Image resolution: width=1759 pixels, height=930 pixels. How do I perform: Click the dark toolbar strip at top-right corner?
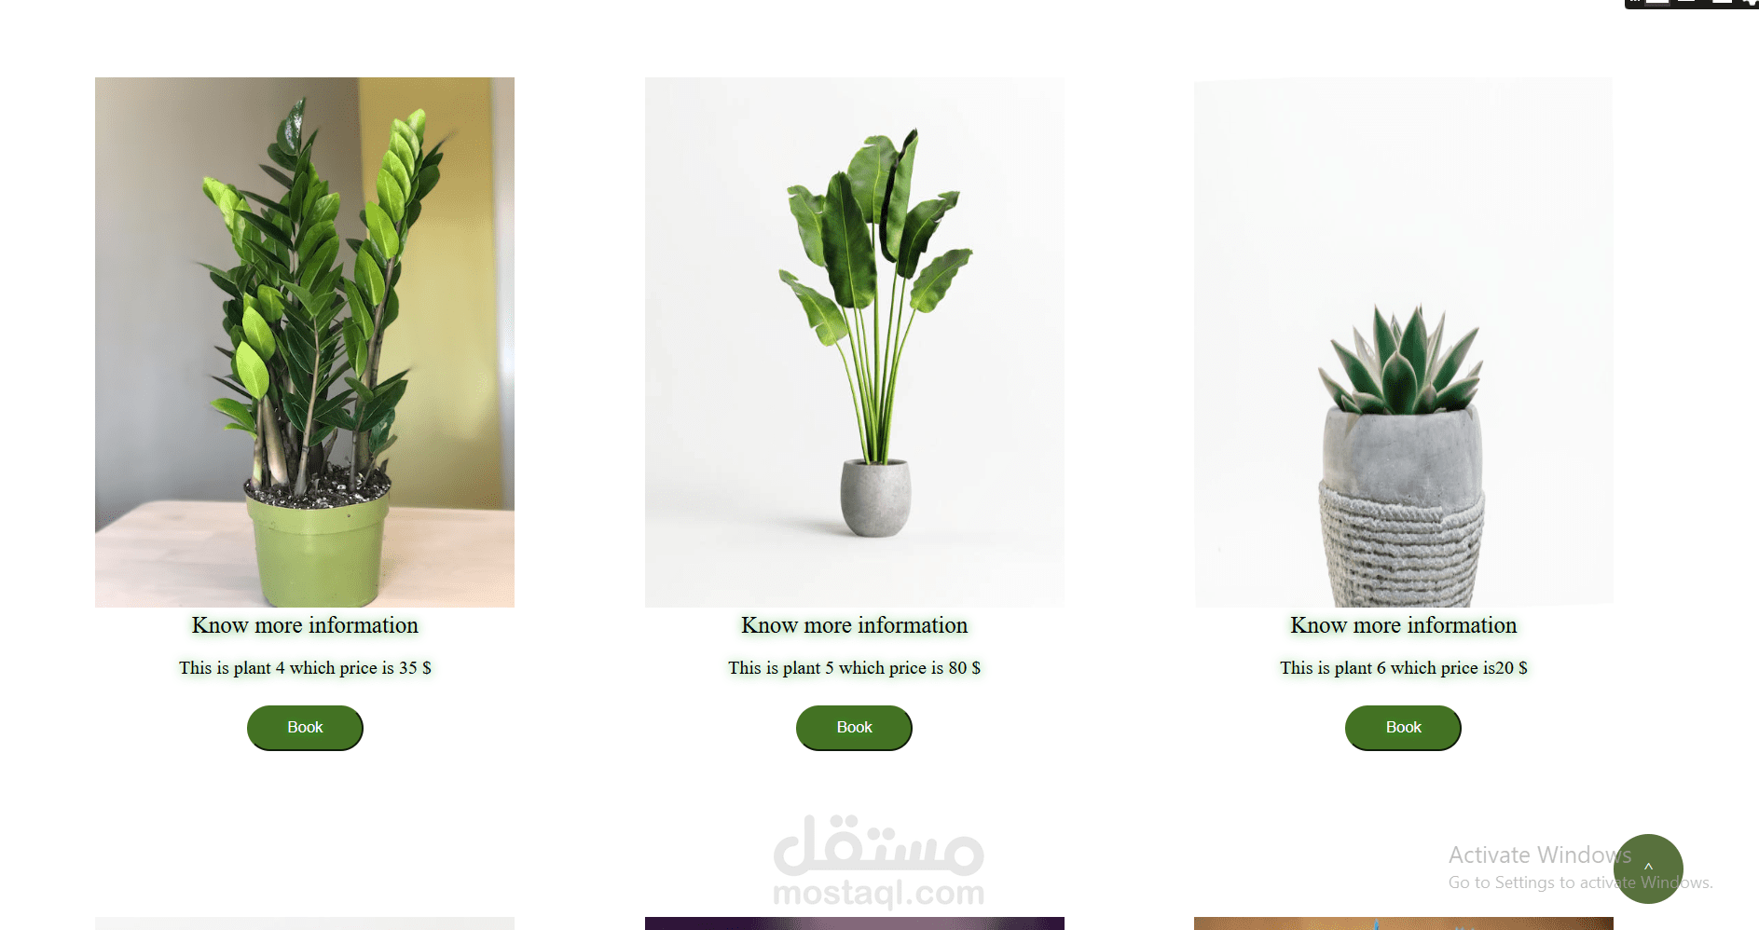point(1691,4)
